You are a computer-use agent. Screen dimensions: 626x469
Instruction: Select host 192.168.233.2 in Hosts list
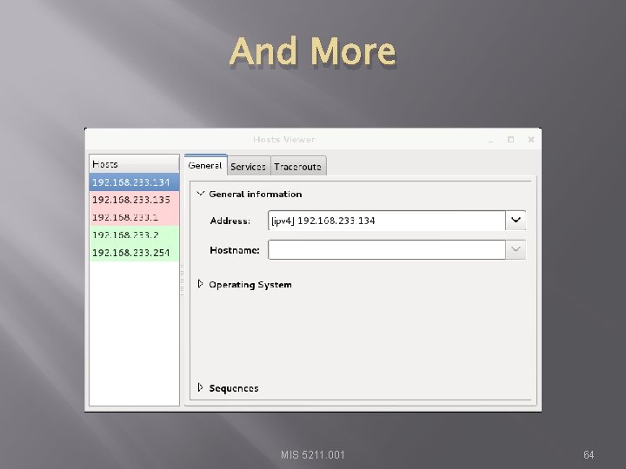[x=134, y=234]
